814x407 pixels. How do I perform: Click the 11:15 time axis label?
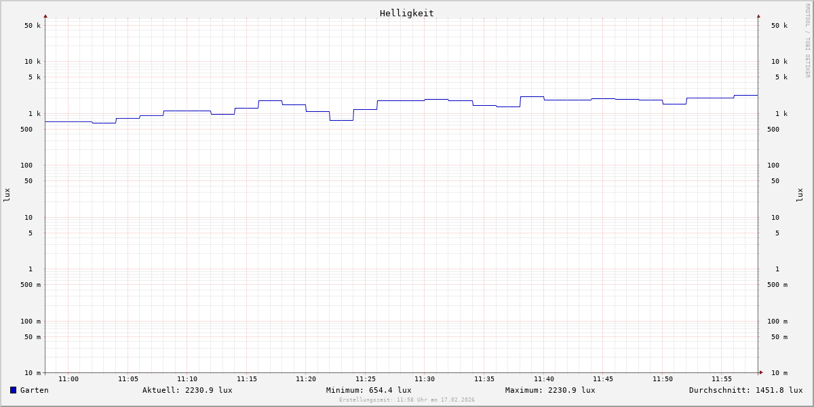(x=247, y=379)
